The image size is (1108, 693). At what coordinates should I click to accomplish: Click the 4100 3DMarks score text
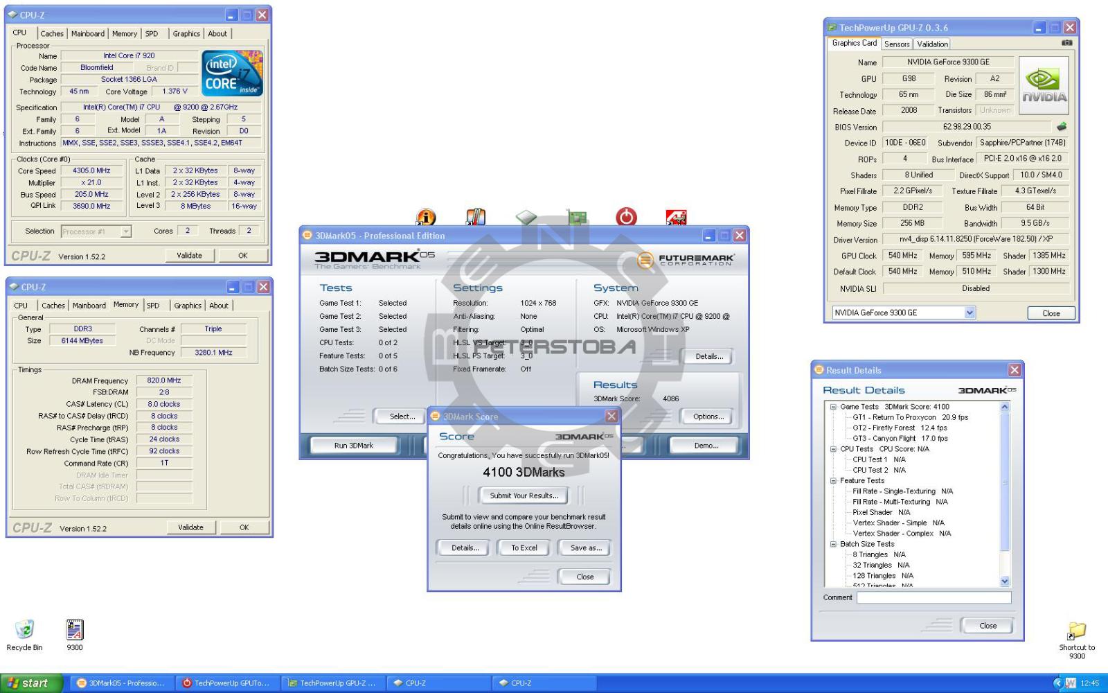point(524,472)
